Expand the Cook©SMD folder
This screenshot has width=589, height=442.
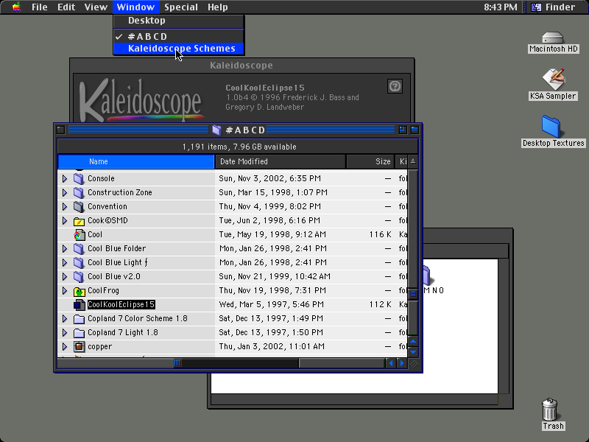(65, 220)
